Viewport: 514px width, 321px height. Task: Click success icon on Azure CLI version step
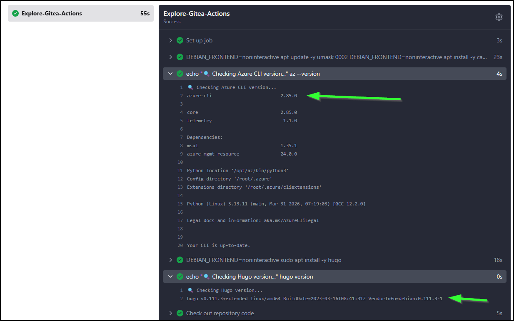pyautogui.click(x=180, y=74)
